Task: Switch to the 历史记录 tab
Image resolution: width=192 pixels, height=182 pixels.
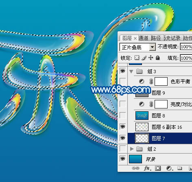Action: coord(172,38)
